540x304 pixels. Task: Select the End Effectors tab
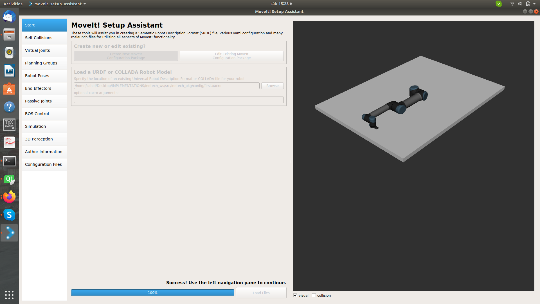tap(44, 88)
